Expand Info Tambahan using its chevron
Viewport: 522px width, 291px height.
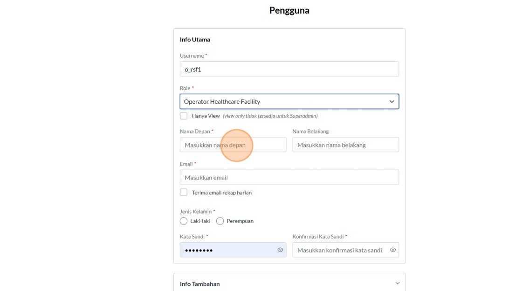pos(397,283)
